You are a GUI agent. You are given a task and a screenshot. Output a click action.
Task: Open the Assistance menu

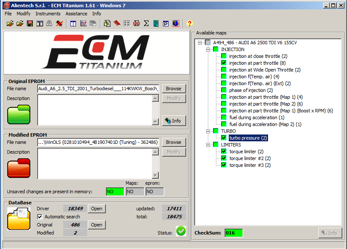76,14
